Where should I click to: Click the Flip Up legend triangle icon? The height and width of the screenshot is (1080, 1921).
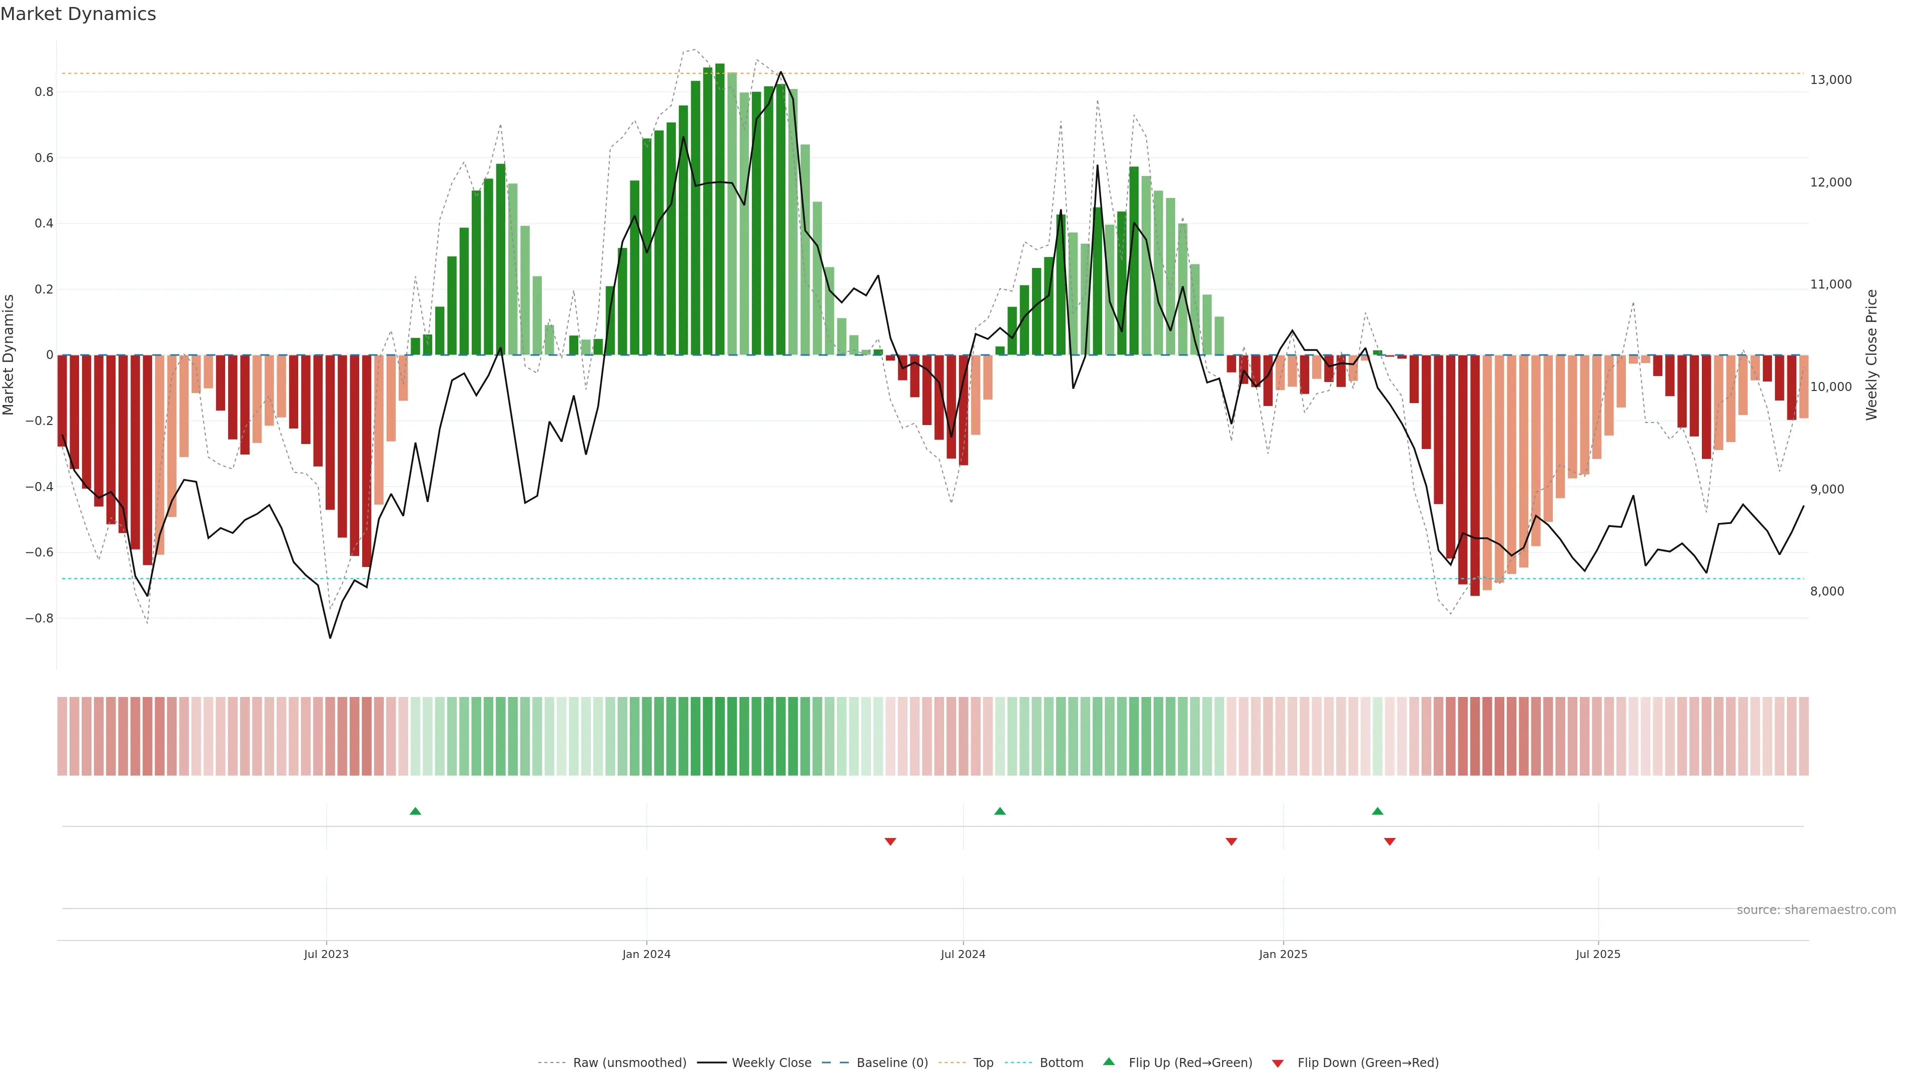coord(1109,1061)
